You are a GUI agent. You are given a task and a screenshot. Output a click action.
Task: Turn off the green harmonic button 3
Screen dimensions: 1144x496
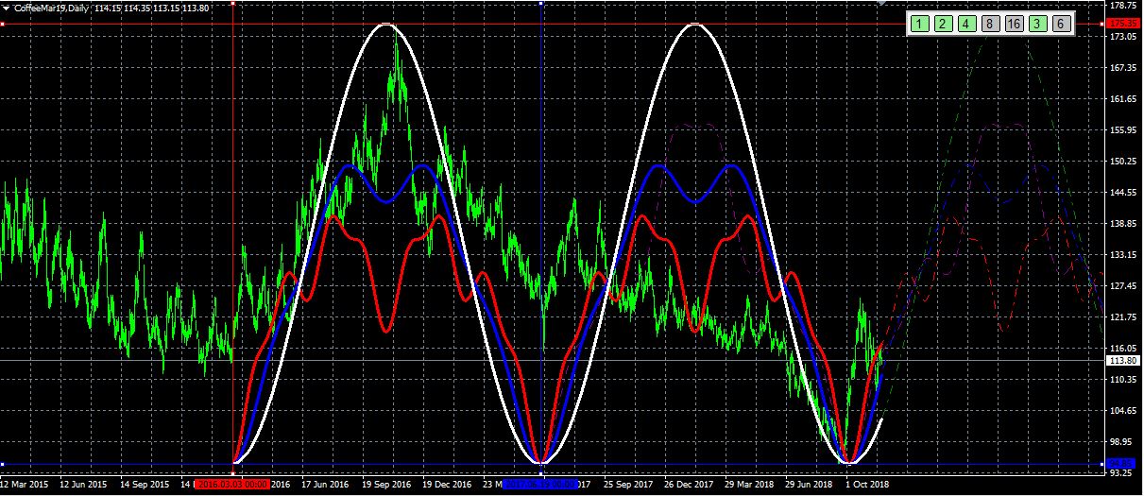click(x=1037, y=24)
